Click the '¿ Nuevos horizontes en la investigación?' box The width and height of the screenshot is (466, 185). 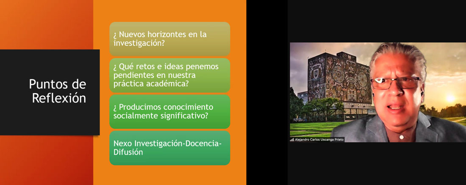(x=170, y=39)
